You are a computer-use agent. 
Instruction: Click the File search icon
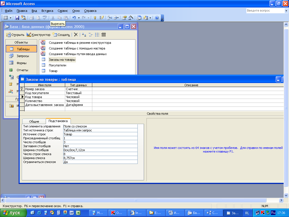pyautogui.click(x=24, y=18)
